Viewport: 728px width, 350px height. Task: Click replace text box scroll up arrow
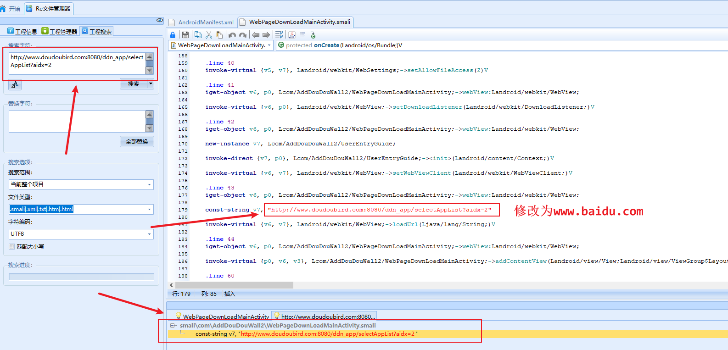149,115
